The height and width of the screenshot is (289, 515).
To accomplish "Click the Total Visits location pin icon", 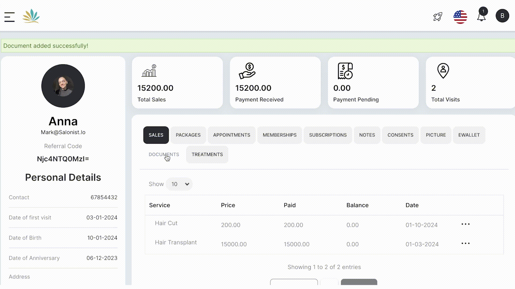I will 443,71.
